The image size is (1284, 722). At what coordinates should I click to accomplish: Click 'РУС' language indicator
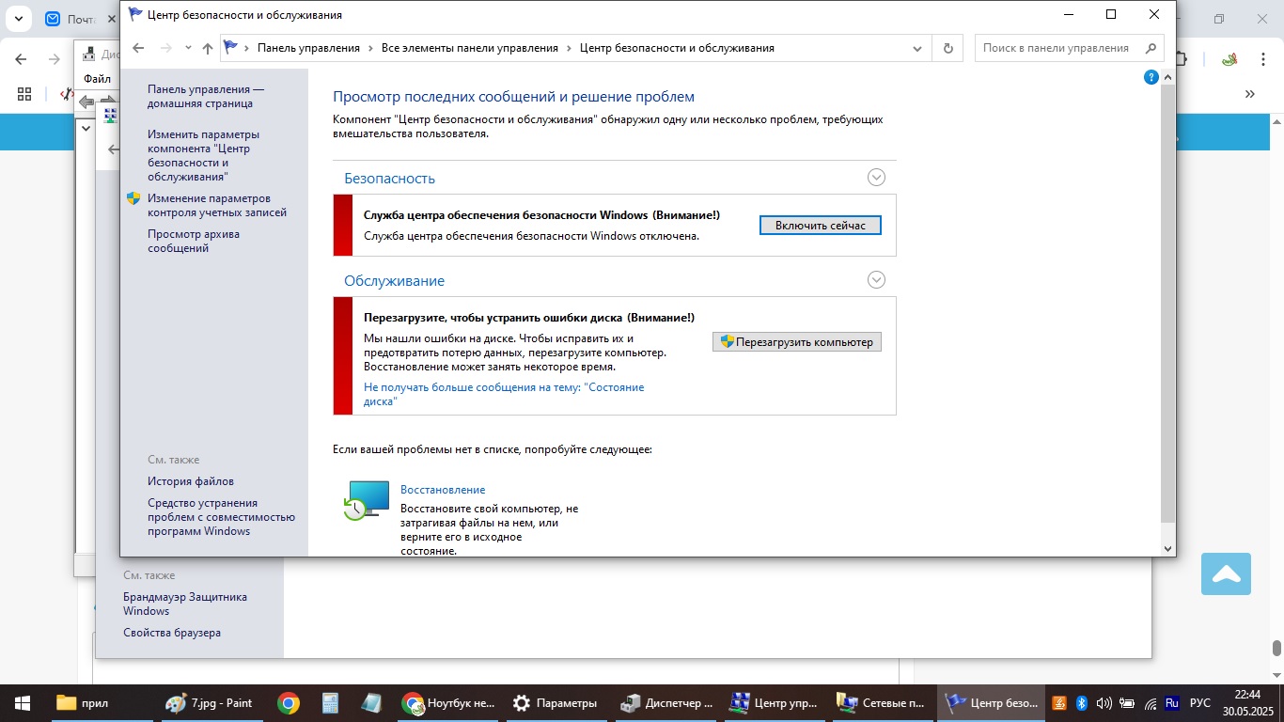pyautogui.click(x=1200, y=703)
